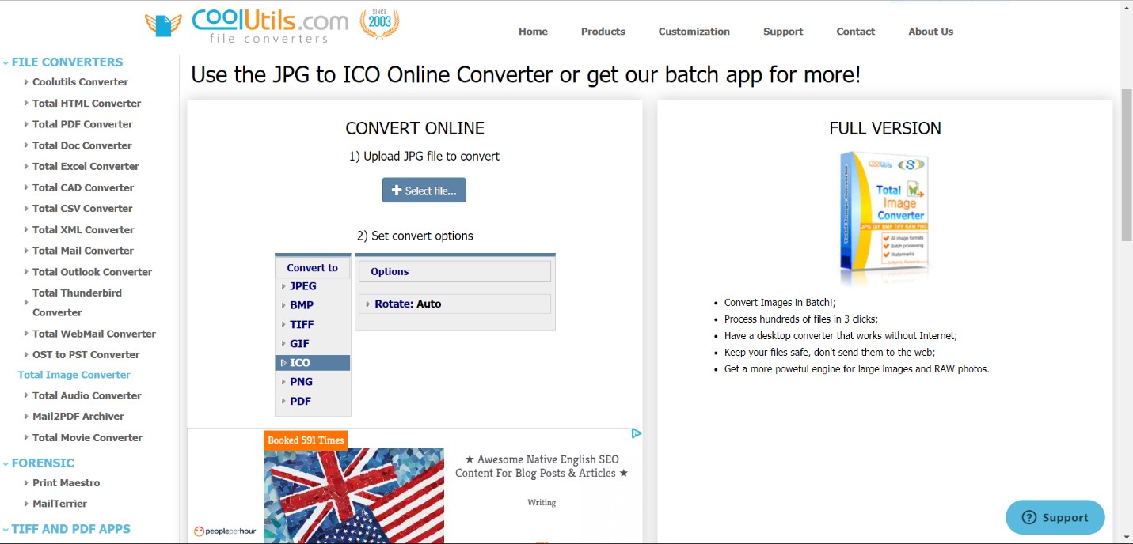Open the Total Image Converter sidebar link
Viewport: 1133px width, 544px height.
74,375
